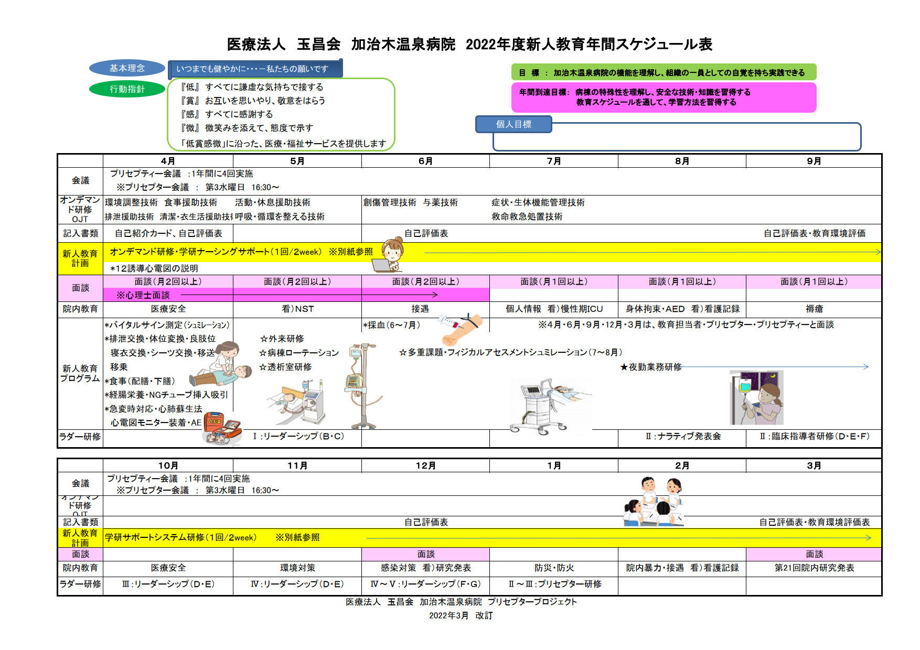The width and height of the screenshot is (920, 650).
Task: Click the 6月 column header
Action: (425, 161)
